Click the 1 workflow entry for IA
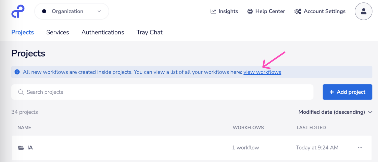 (245, 147)
